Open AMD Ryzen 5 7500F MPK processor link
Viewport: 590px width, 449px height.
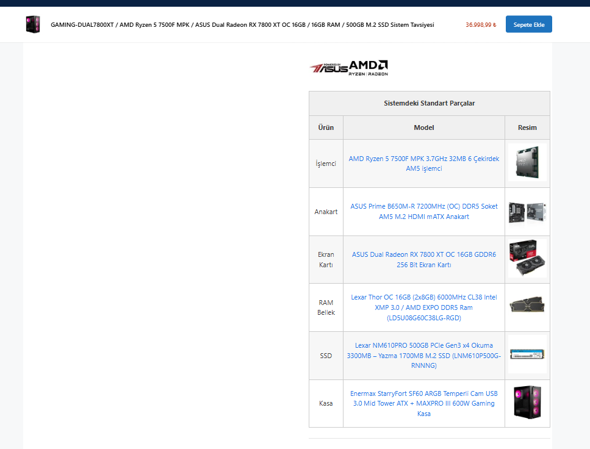tap(423, 163)
